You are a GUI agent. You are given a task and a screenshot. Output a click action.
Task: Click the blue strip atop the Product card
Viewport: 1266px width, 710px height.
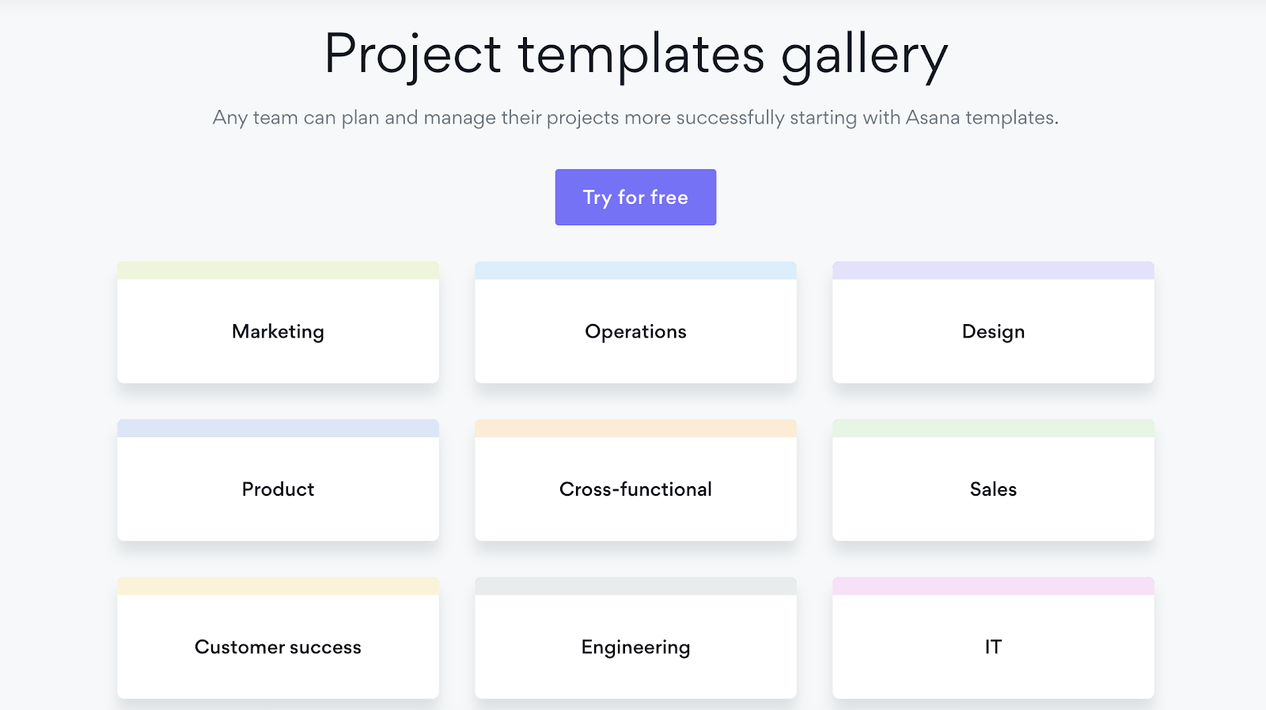click(x=278, y=428)
